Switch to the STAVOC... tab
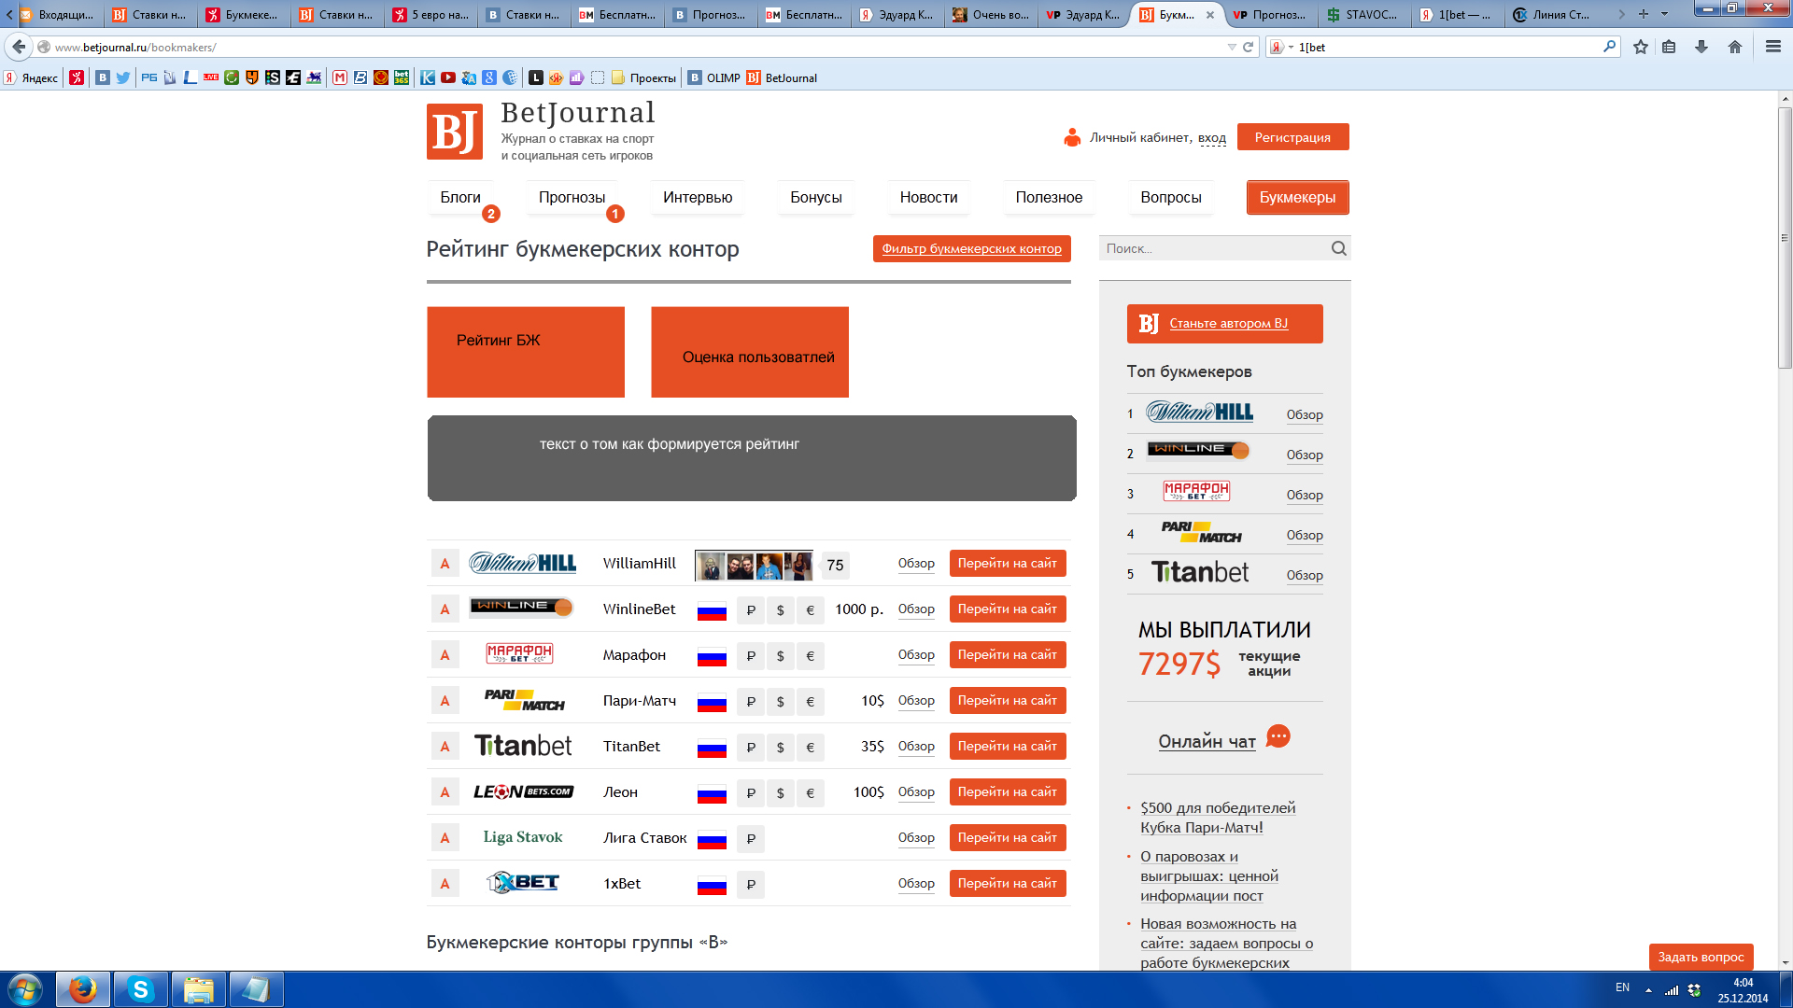 coord(1363,15)
